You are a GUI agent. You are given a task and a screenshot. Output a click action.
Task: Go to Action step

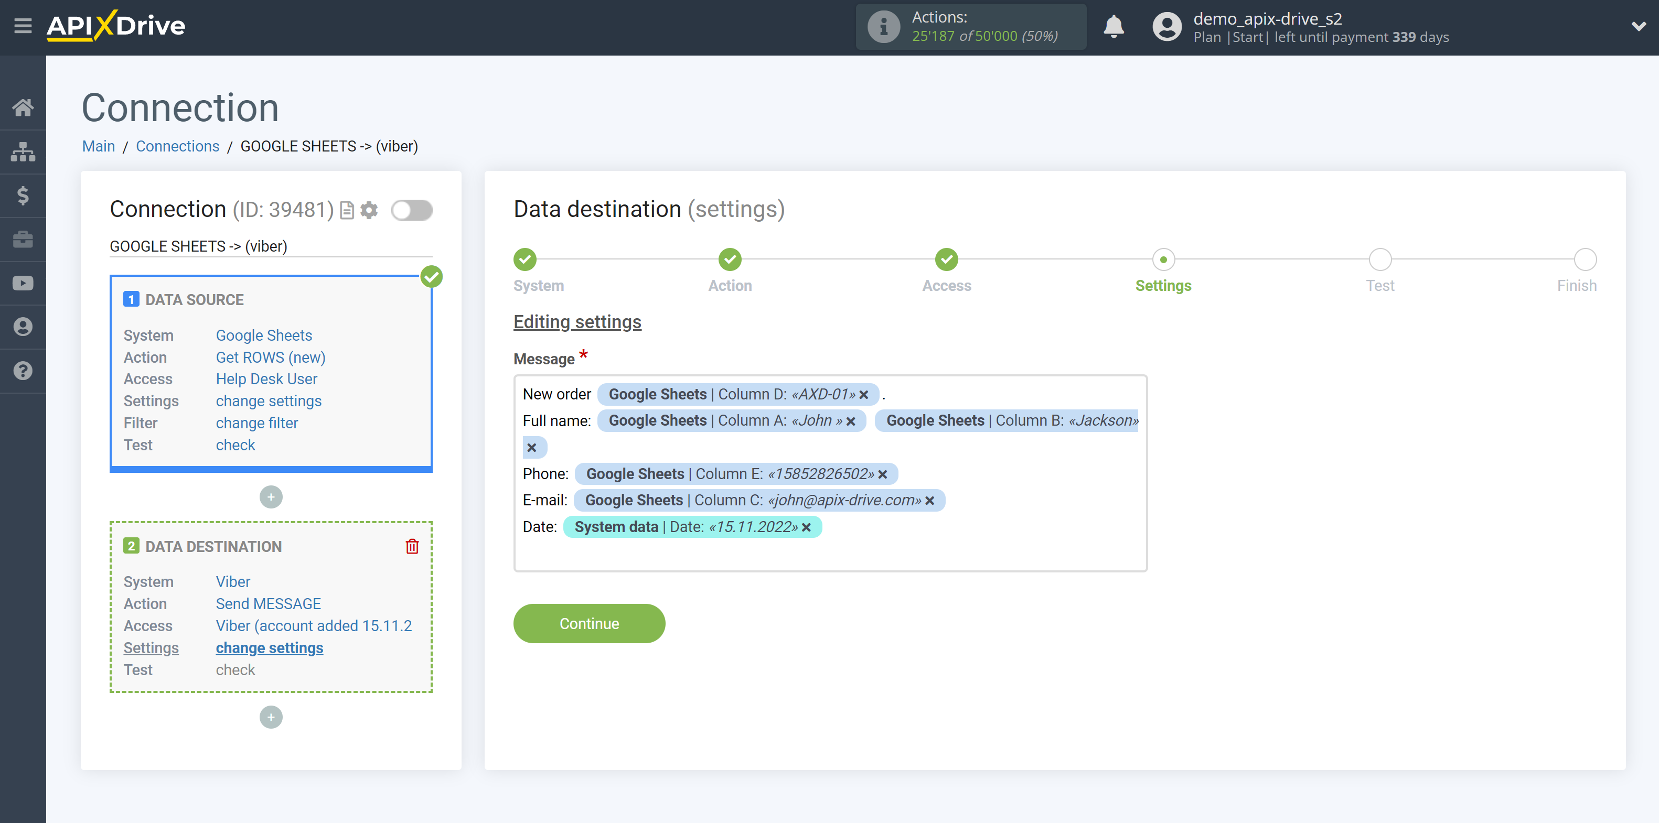coord(730,259)
